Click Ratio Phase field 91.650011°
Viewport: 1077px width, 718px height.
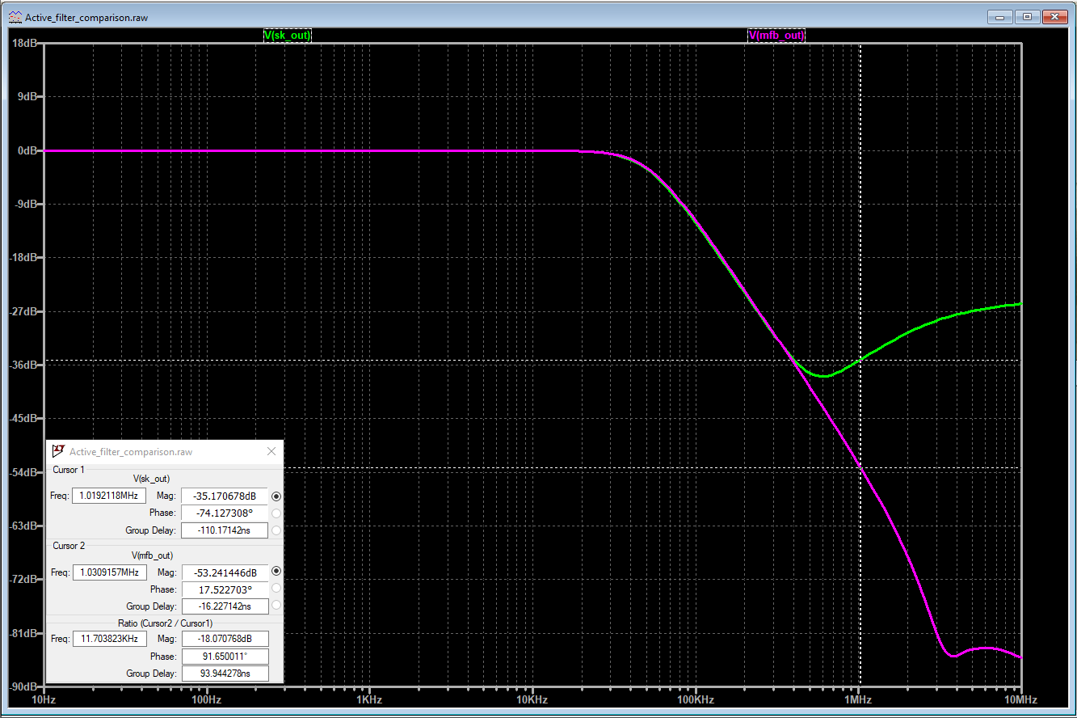(225, 656)
